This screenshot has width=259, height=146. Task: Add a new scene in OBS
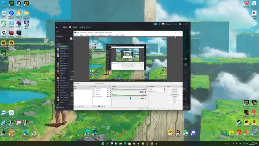(x=75, y=106)
